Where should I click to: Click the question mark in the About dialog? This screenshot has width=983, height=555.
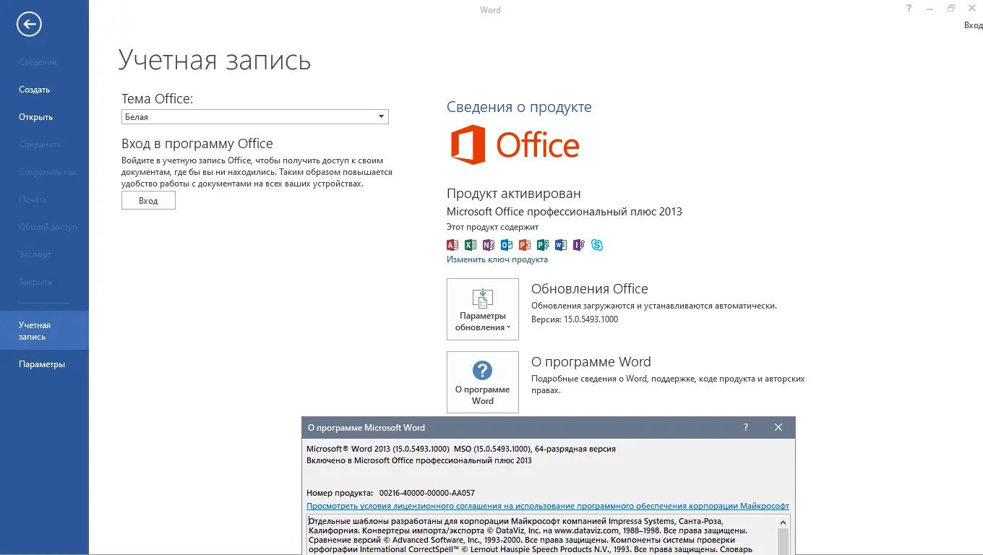point(746,427)
